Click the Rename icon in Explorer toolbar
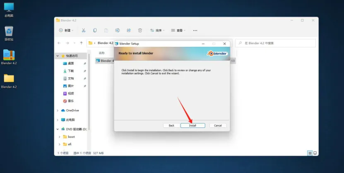The image size is (344, 173). click(x=118, y=30)
